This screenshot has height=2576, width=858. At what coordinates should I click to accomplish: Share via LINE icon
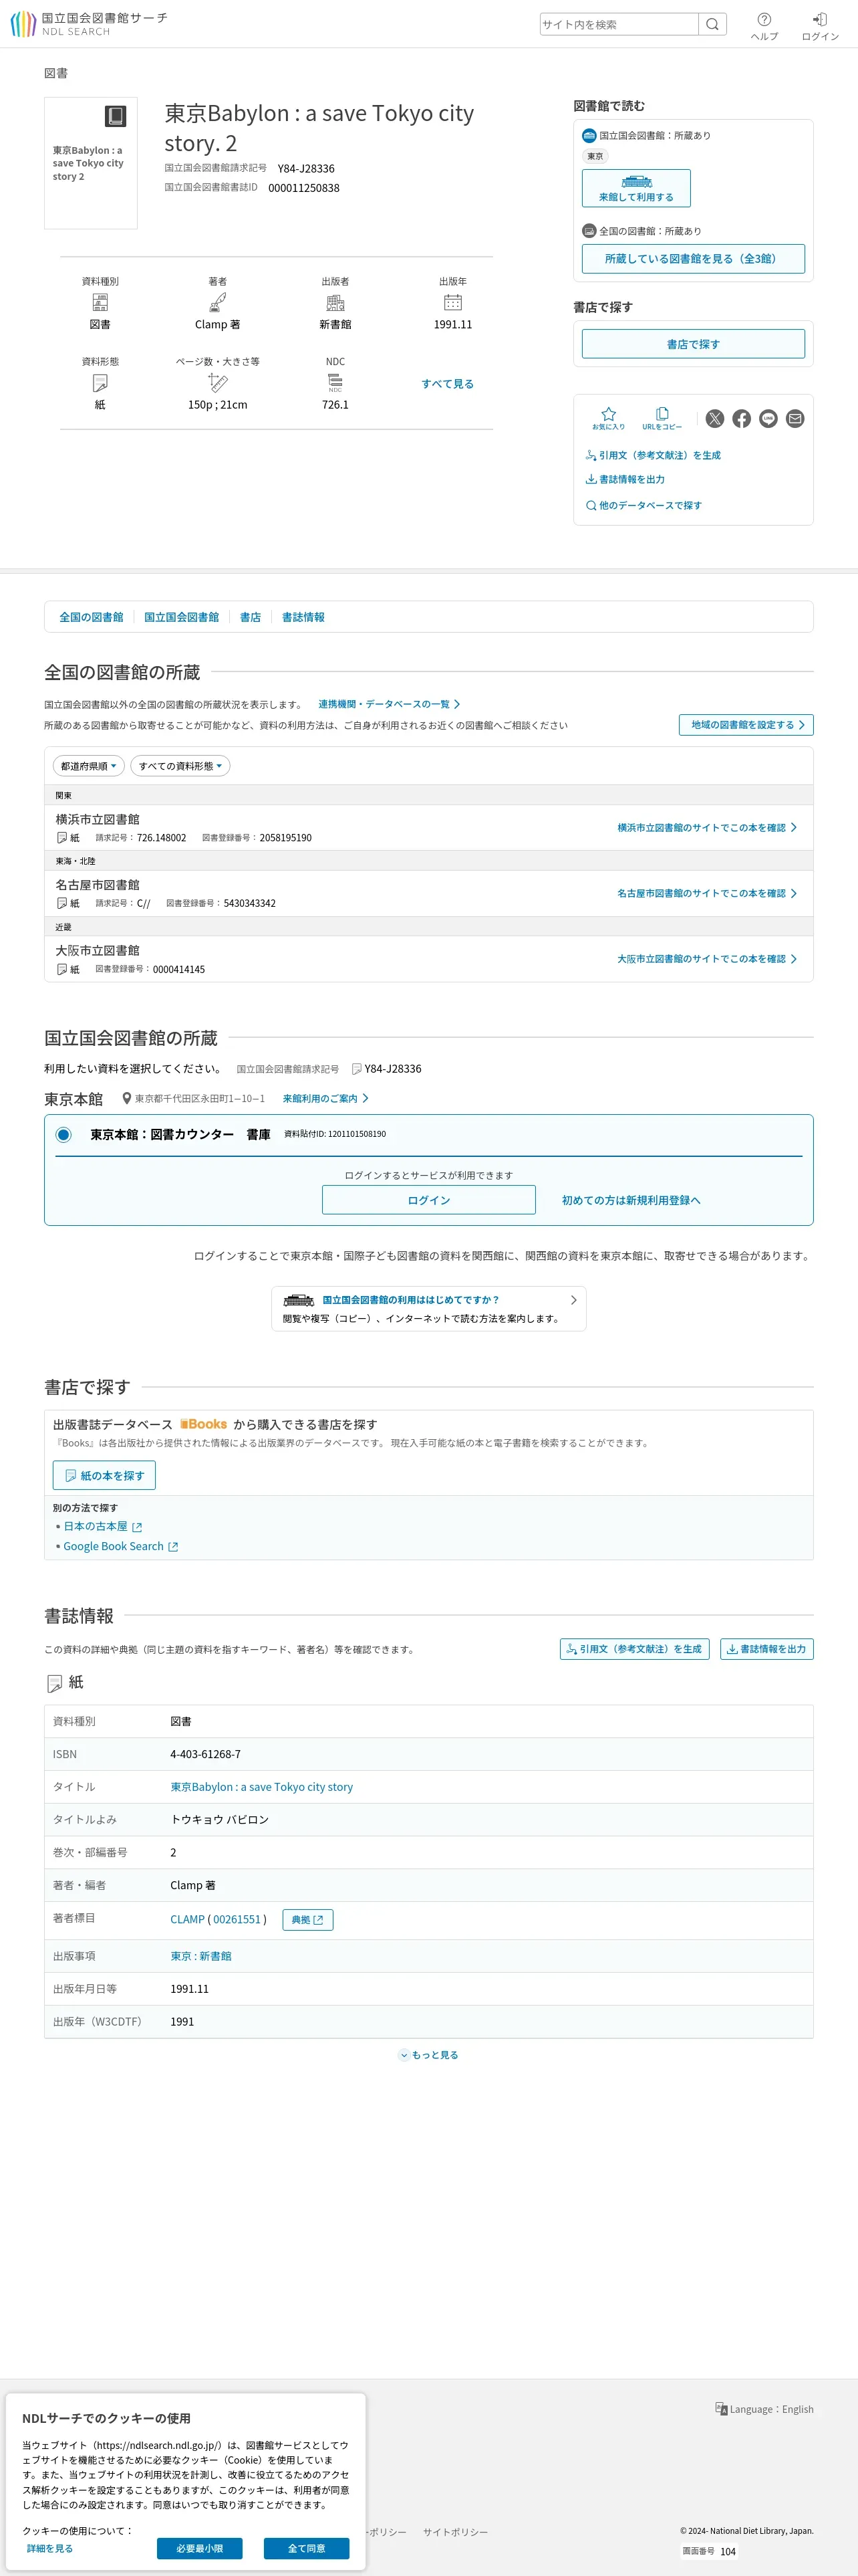(768, 419)
